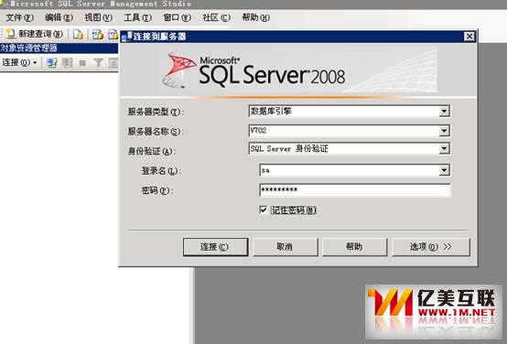Click the 连接(C) button
The image size is (507, 344).
[x=215, y=247]
